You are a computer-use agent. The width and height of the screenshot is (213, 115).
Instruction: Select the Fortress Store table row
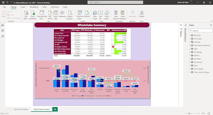pyautogui.click(x=90, y=33)
